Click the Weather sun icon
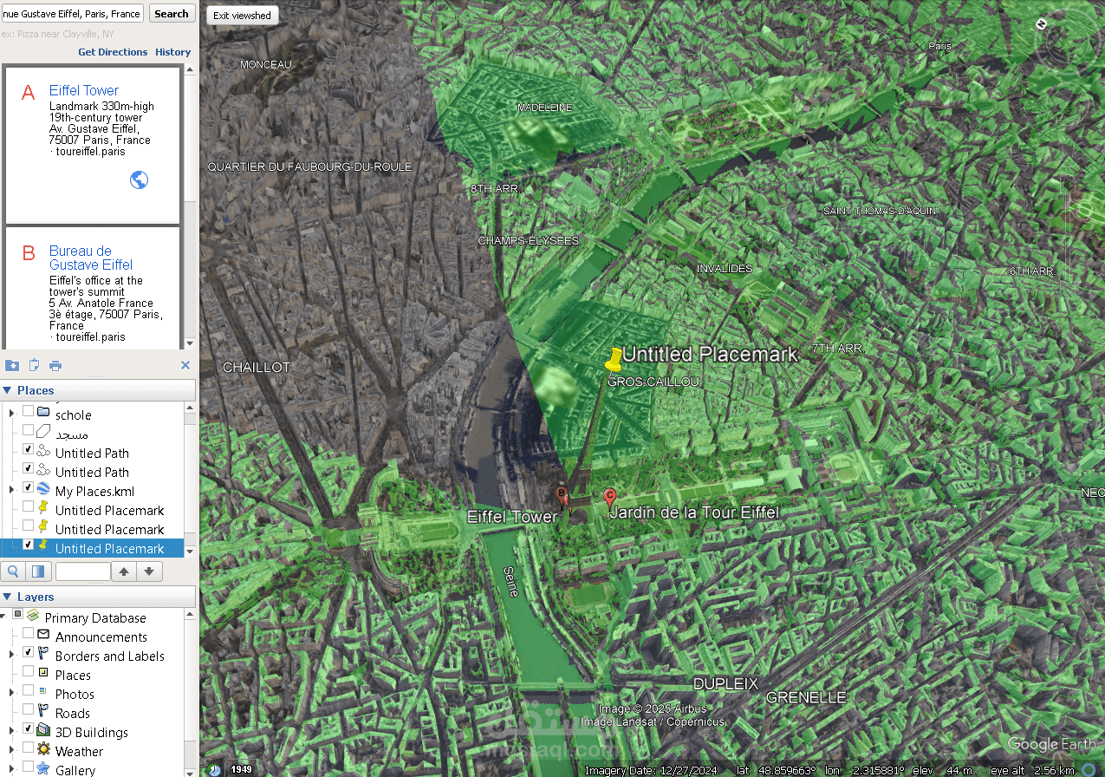 43,749
